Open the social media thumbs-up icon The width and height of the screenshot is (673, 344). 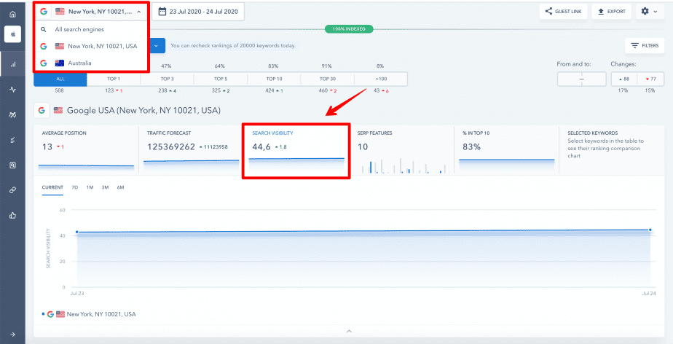(12, 215)
